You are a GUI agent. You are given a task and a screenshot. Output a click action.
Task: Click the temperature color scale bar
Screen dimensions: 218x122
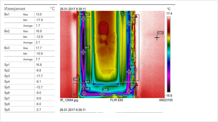169,54
